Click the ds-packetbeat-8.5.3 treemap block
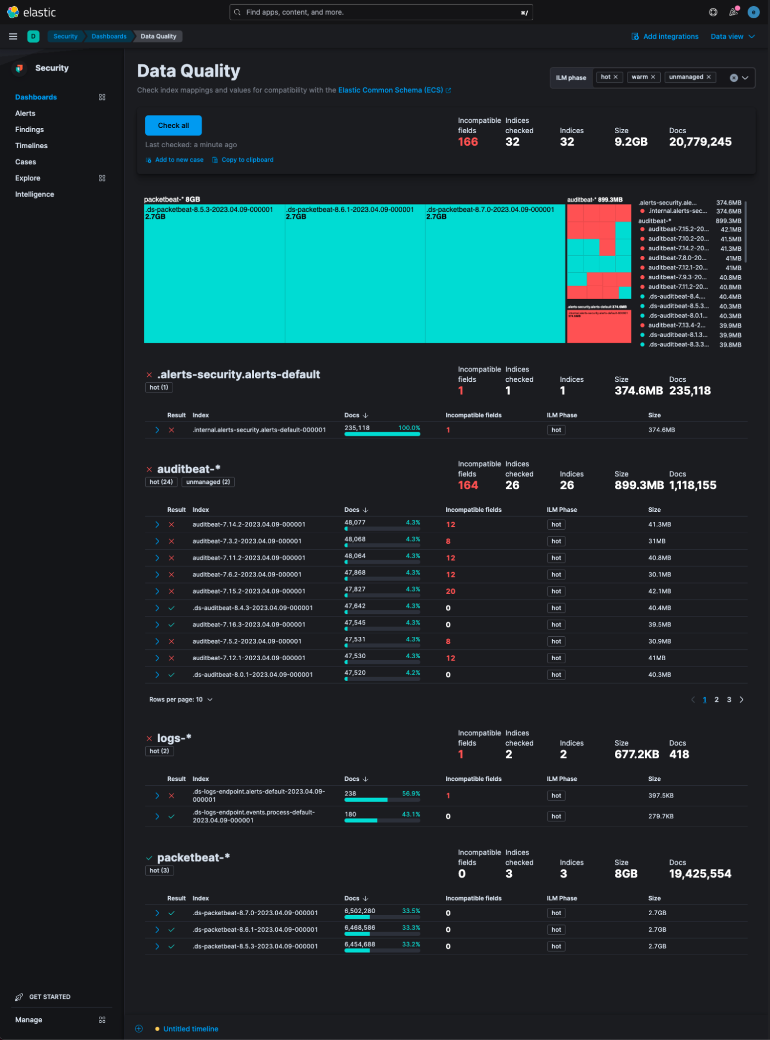770x1040 pixels. pyautogui.click(x=214, y=274)
